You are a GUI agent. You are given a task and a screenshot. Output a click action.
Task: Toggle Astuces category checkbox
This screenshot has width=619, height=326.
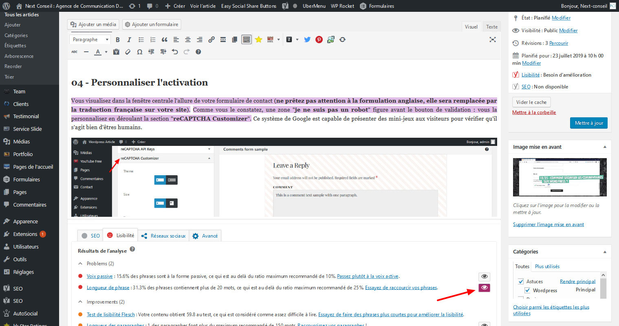(520, 282)
